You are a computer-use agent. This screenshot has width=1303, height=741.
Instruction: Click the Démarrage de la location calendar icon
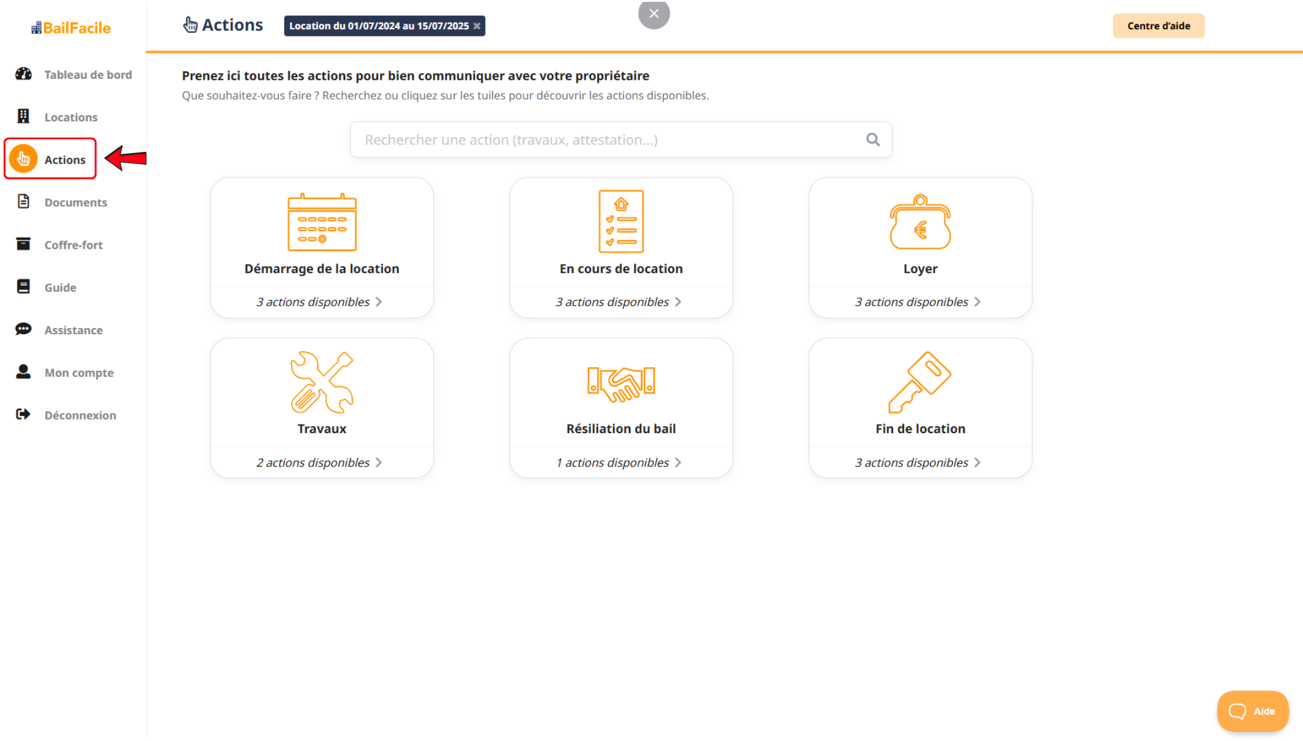pyautogui.click(x=321, y=223)
